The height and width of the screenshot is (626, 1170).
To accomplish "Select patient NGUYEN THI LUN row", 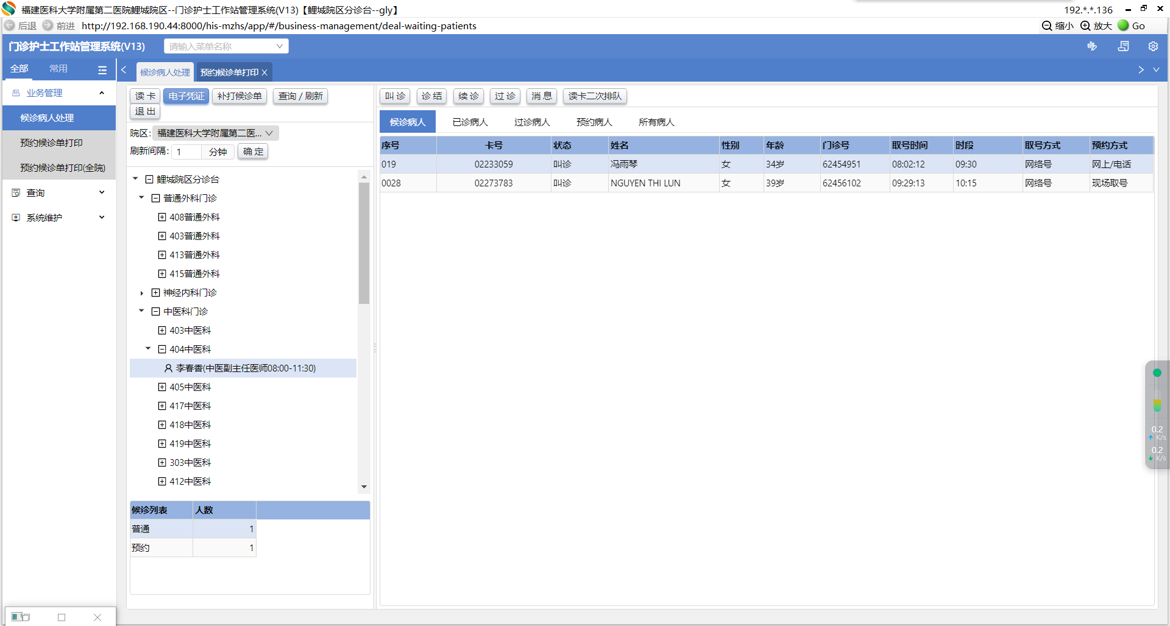I will click(x=767, y=183).
